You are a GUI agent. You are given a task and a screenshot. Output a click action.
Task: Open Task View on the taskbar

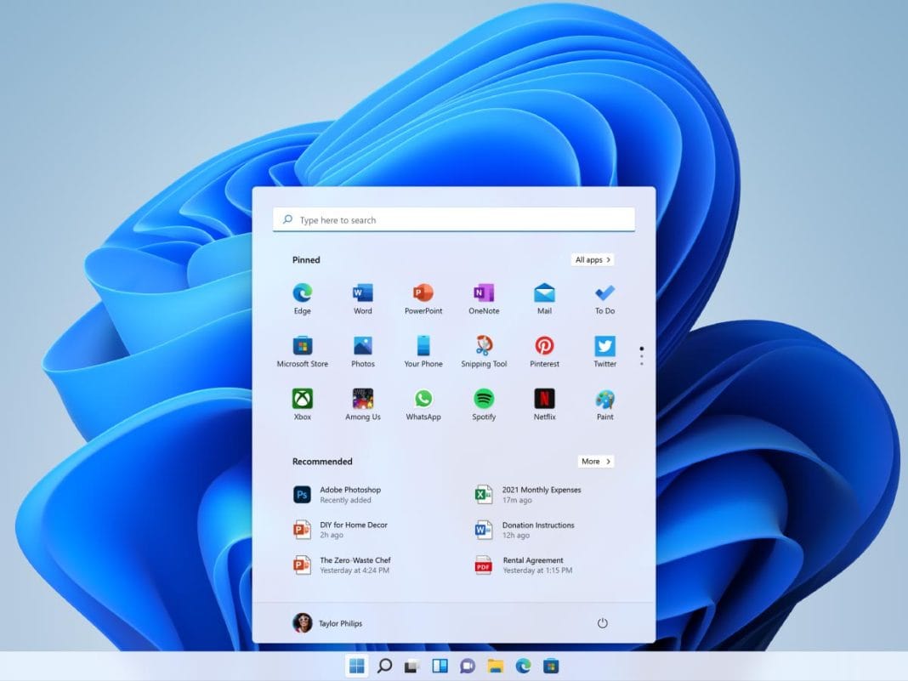click(x=411, y=666)
